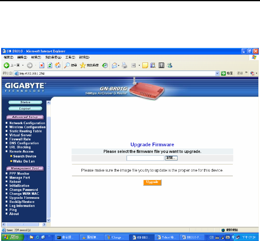
Task: Click the Logout button
Action: click(x=25, y=109)
